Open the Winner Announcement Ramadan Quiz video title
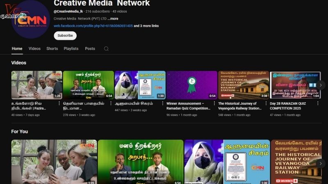Viewport: 328px width, 184px height. click(188, 106)
